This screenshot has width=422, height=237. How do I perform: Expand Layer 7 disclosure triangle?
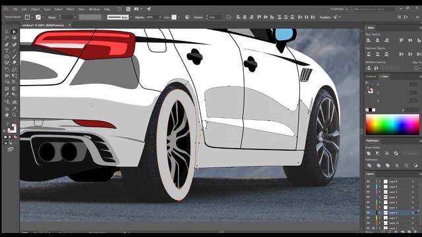(x=380, y=218)
